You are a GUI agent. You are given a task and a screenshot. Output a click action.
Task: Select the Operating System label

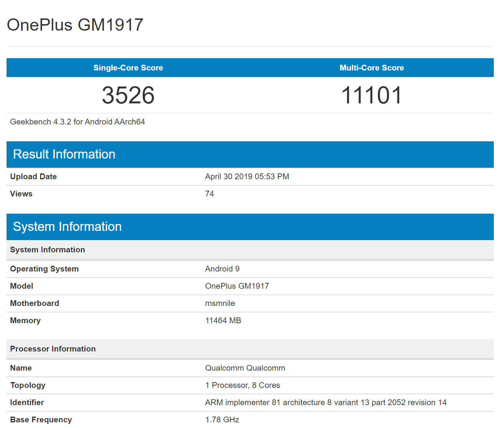click(x=44, y=269)
